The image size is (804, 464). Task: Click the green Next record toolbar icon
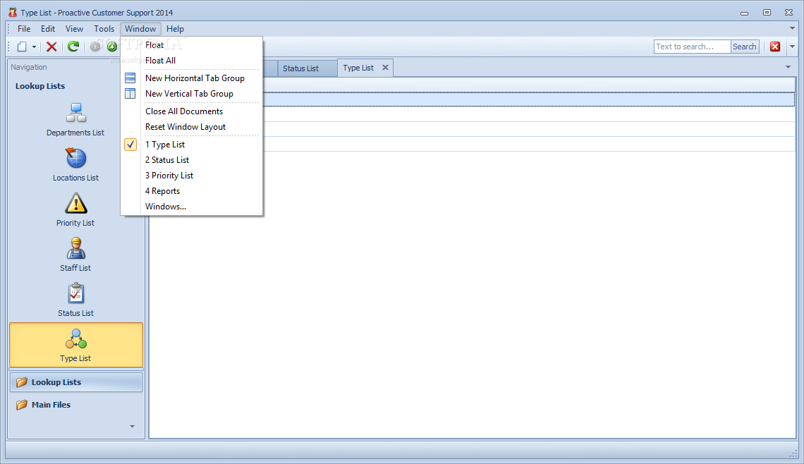[x=111, y=47]
